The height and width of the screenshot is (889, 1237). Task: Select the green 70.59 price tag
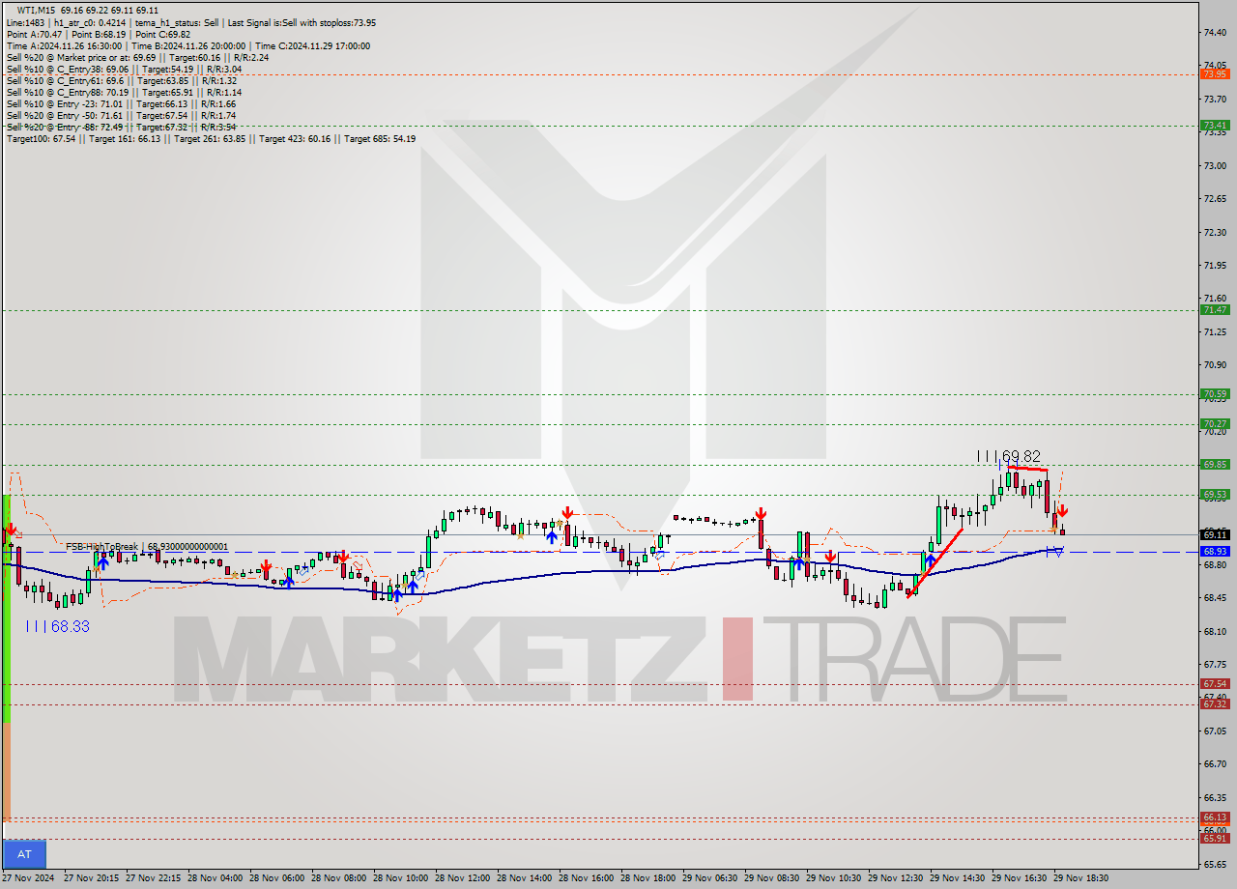click(1215, 394)
